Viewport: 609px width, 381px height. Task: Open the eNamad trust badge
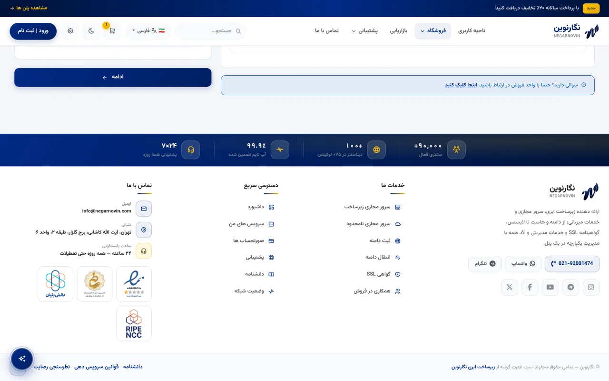(134, 284)
